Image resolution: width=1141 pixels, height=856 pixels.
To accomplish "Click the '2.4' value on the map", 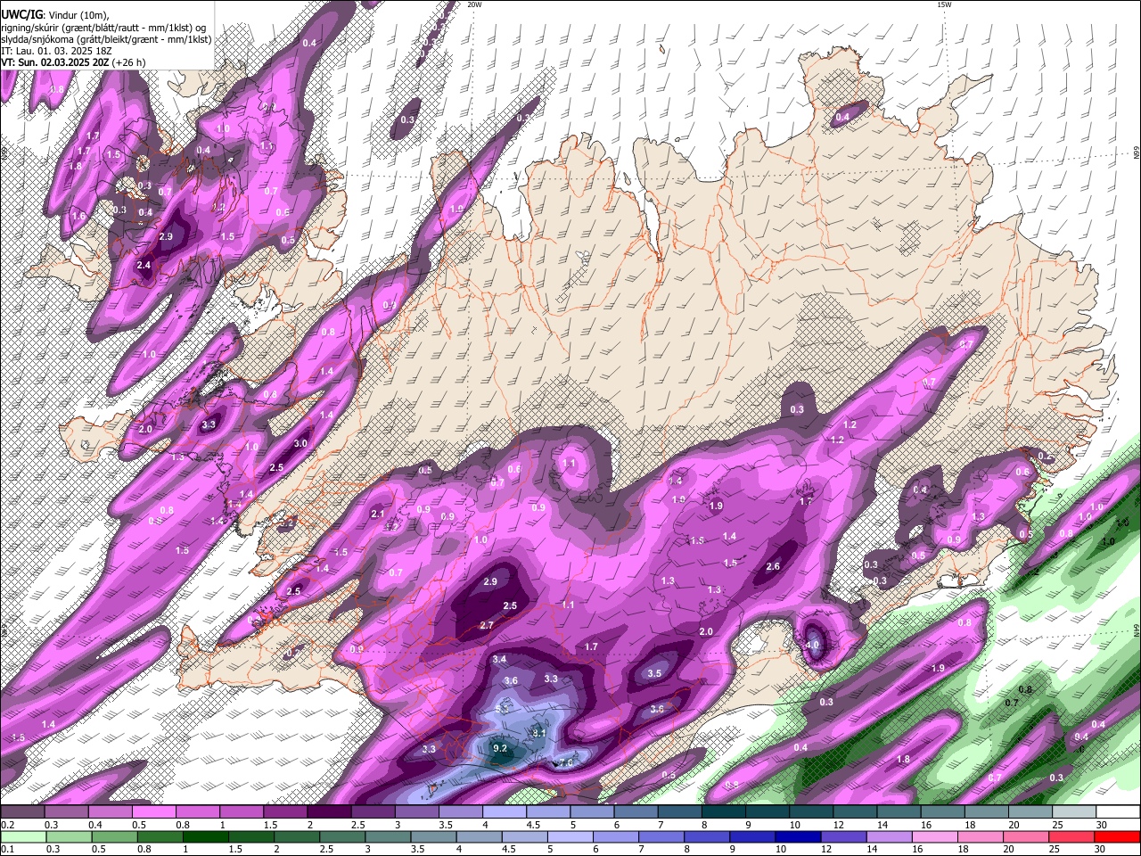I will click(x=144, y=265).
